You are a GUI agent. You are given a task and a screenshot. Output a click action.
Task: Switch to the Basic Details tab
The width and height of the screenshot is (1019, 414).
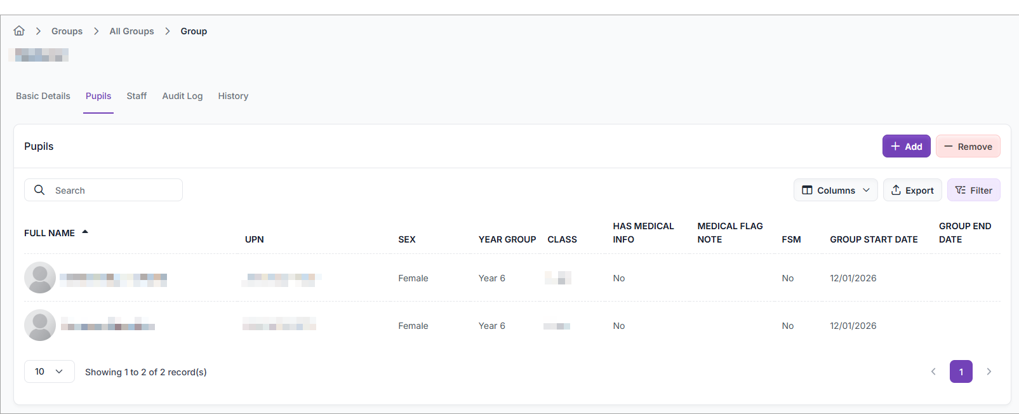43,96
